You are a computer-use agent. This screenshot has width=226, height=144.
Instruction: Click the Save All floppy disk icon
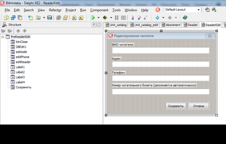49,18
